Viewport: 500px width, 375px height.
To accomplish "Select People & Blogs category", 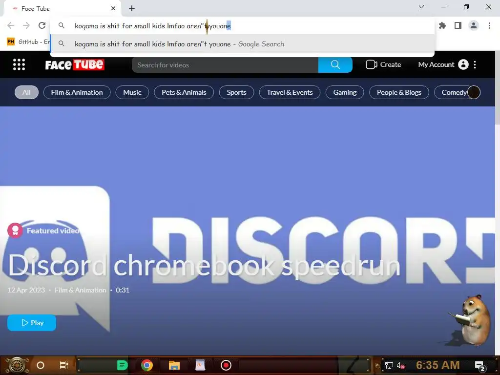I will [x=399, y=92].
